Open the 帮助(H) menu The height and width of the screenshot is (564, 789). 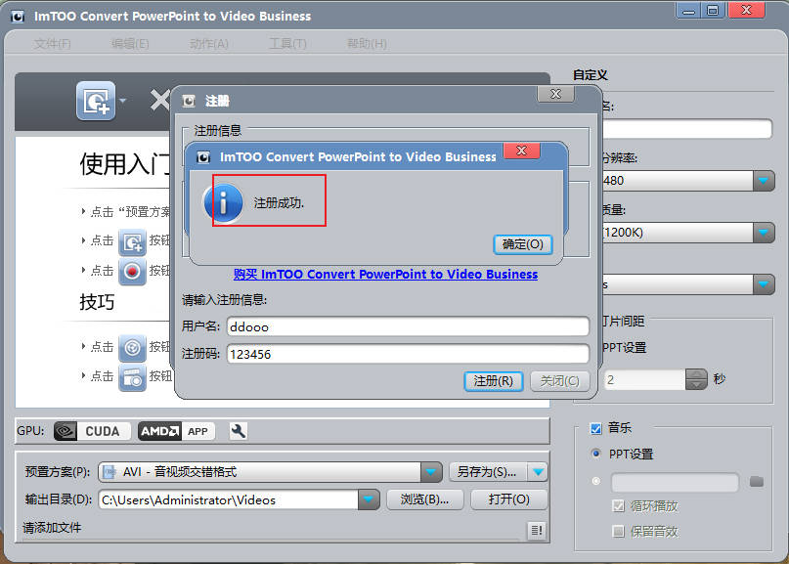(x=367, y=44)
